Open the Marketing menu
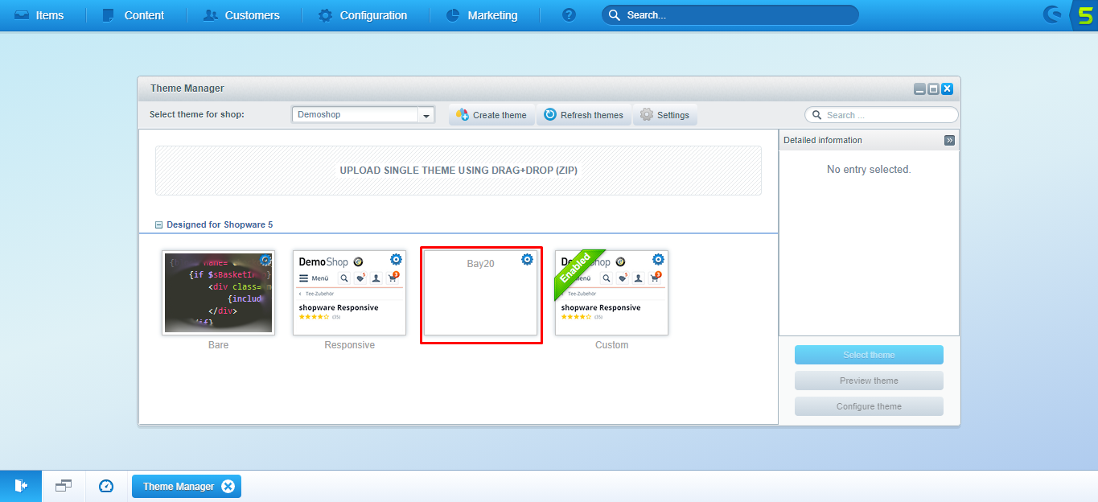Image resolution: width=1098 pixels, height=502 pixels. pyautogui.click(x=491, y=14)
